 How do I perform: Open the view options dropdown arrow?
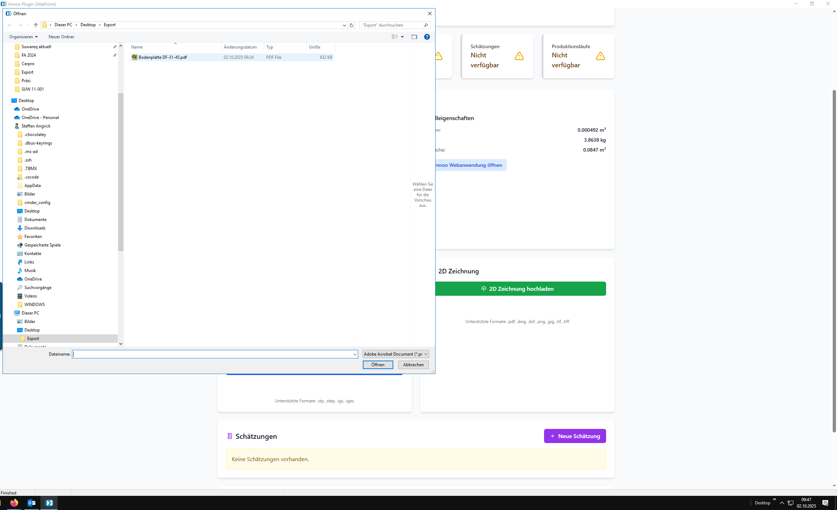pyautogui.click(x=402, y=37)
